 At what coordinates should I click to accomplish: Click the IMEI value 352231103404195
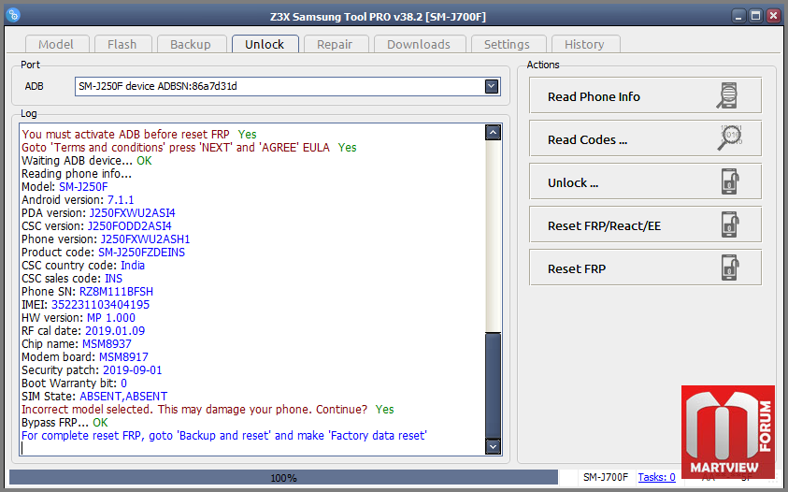point(101,304)
